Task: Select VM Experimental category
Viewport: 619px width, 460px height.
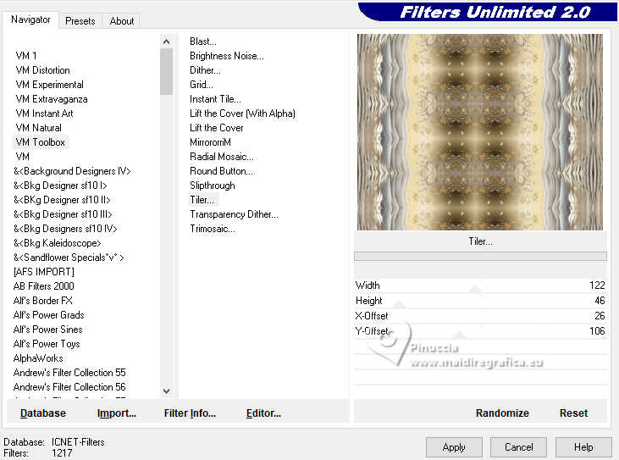Action: (x=49, y=85)
